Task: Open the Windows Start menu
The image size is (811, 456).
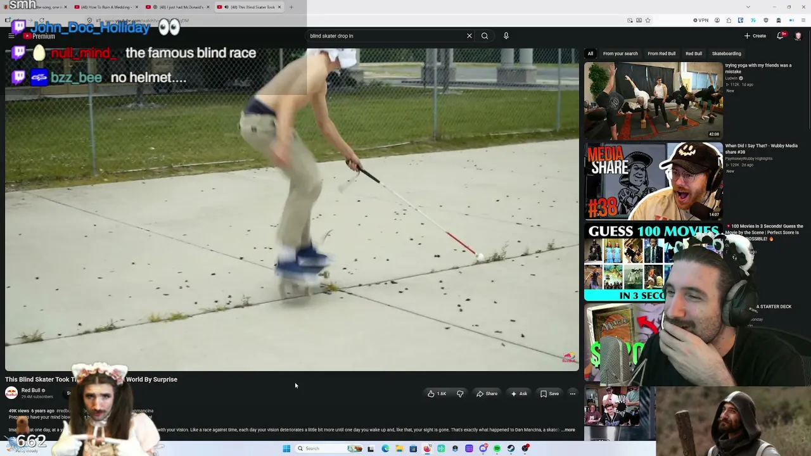Action: pyautogui.click(x=286, y=448)
